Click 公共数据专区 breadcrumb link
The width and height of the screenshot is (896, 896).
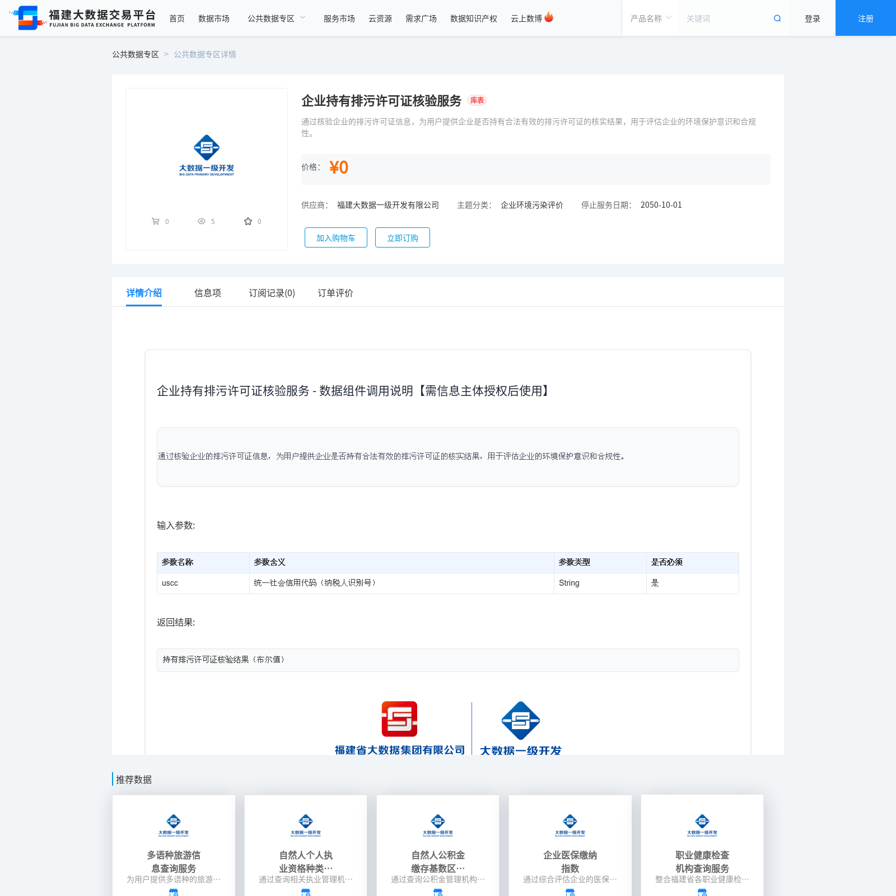(136, 54)
